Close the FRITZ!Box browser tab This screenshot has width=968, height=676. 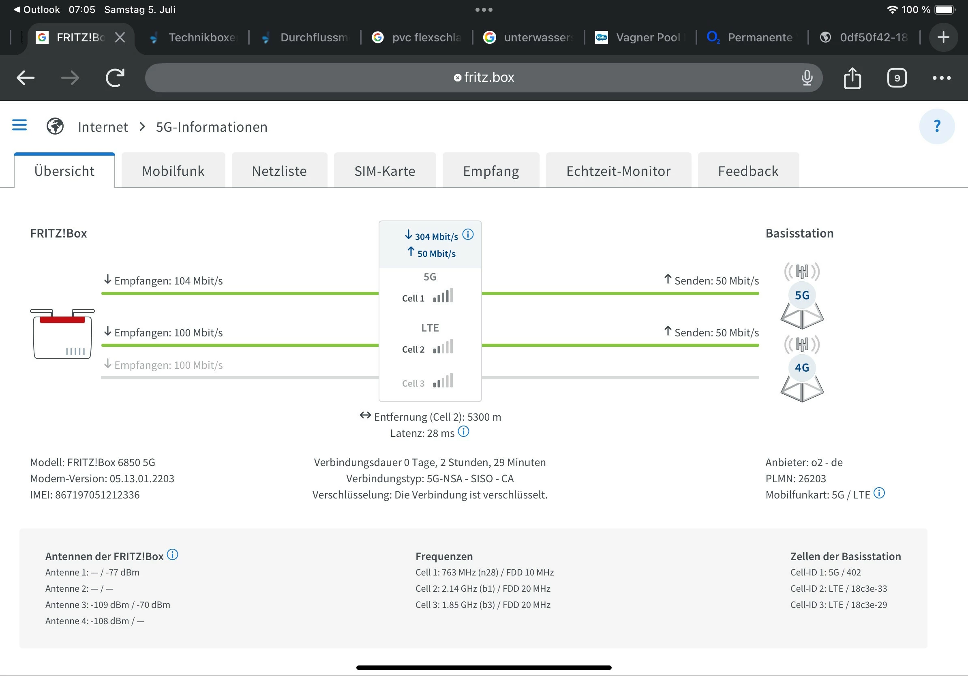coord(120,38)
